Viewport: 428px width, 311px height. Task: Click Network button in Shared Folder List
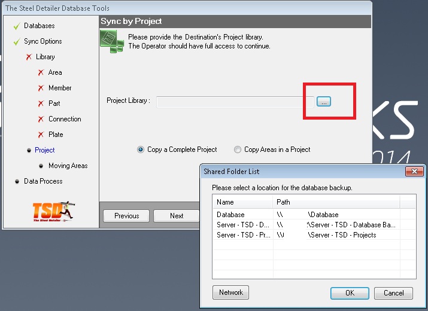(x=230, y=292)
